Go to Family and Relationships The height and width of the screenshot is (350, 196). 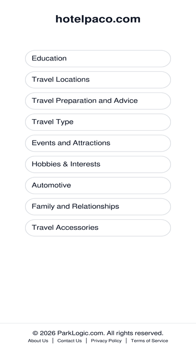98,207
